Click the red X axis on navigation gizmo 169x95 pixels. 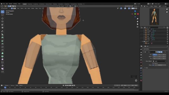[x=138, y=14]
